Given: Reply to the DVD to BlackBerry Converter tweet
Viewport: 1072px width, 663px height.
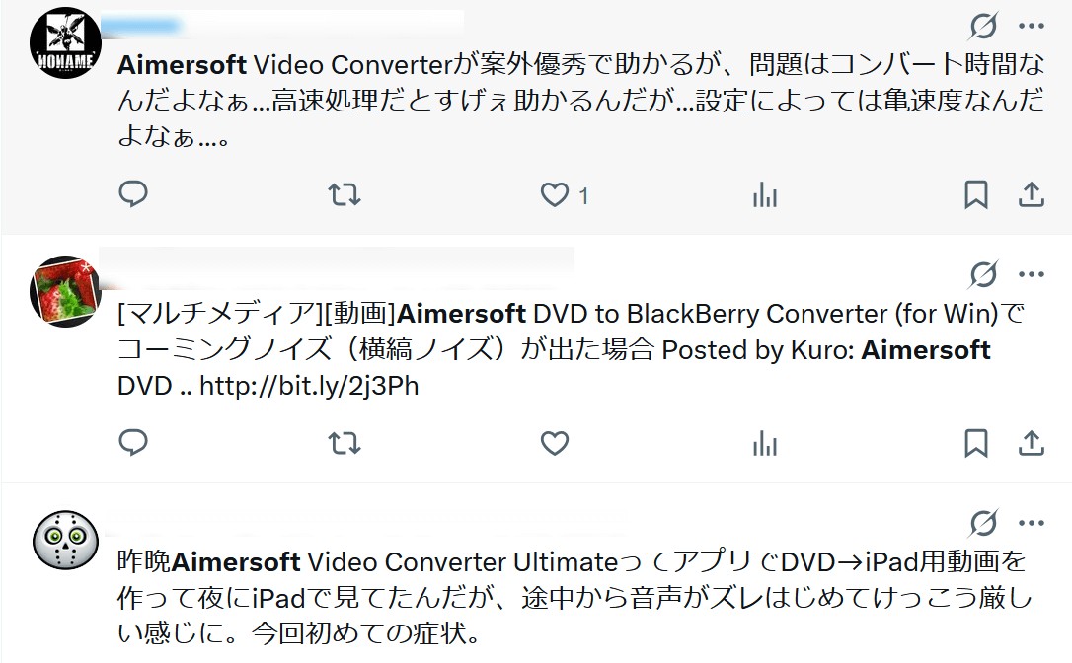Looking at the screenshot, I should click(x=133, y=443).
